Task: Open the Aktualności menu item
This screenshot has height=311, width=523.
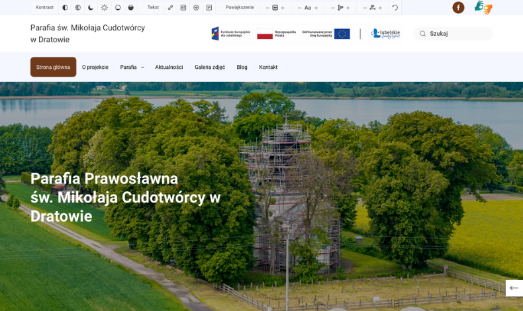Action: pyautogui.click(x=169, y=67)
